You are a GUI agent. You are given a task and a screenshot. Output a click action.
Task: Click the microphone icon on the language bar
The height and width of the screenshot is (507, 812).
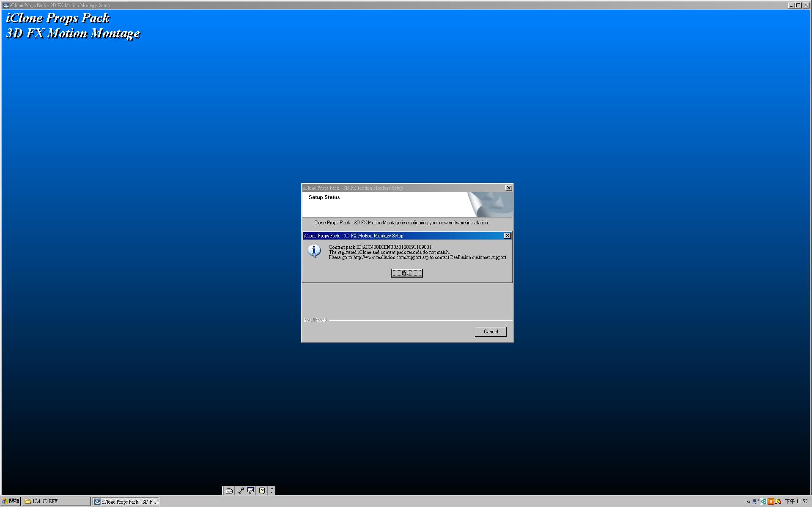pyautogui.click(x=241, y=491)
